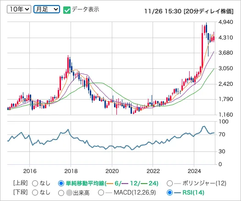Click the 11/26 15:30 timestamp text
Image resolution: width=241 pixels, height=201 pixels.
click(x=163, y=11)
